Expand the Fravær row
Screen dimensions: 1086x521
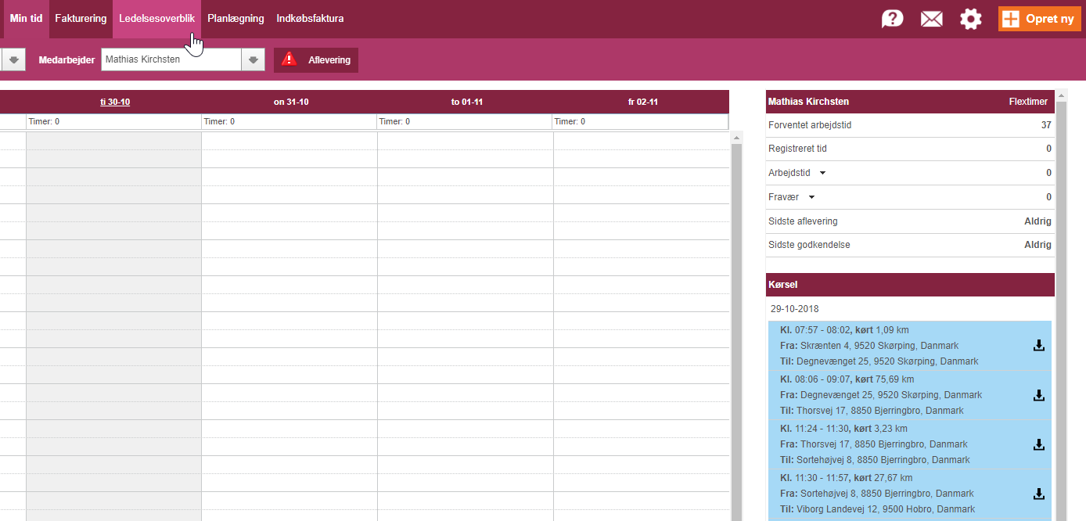click(x=811, y=197)
